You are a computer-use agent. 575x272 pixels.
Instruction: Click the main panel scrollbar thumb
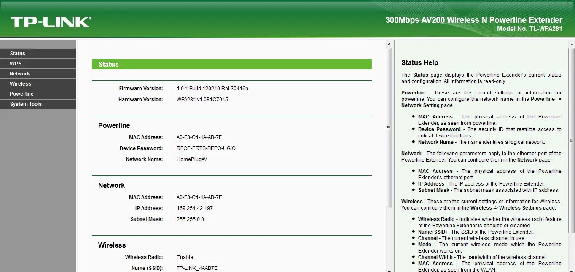[x=389, y=127]
